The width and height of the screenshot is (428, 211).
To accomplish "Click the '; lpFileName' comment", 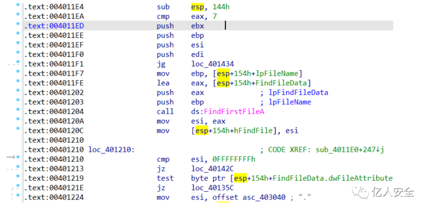I will pyautogui.click(x=285, y=102).
